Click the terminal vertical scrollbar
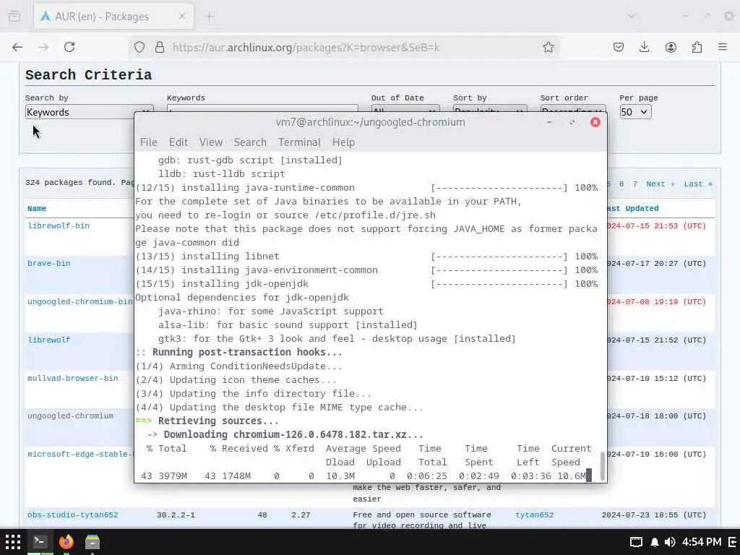The image size is (740, 555). click(602, 466)
